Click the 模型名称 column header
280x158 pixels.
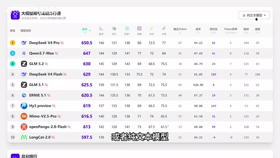[x=26, y=31]
